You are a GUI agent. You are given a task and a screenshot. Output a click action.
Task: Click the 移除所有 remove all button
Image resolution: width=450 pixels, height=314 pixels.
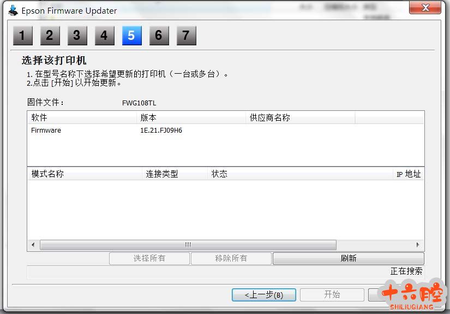tap(231, 258)
